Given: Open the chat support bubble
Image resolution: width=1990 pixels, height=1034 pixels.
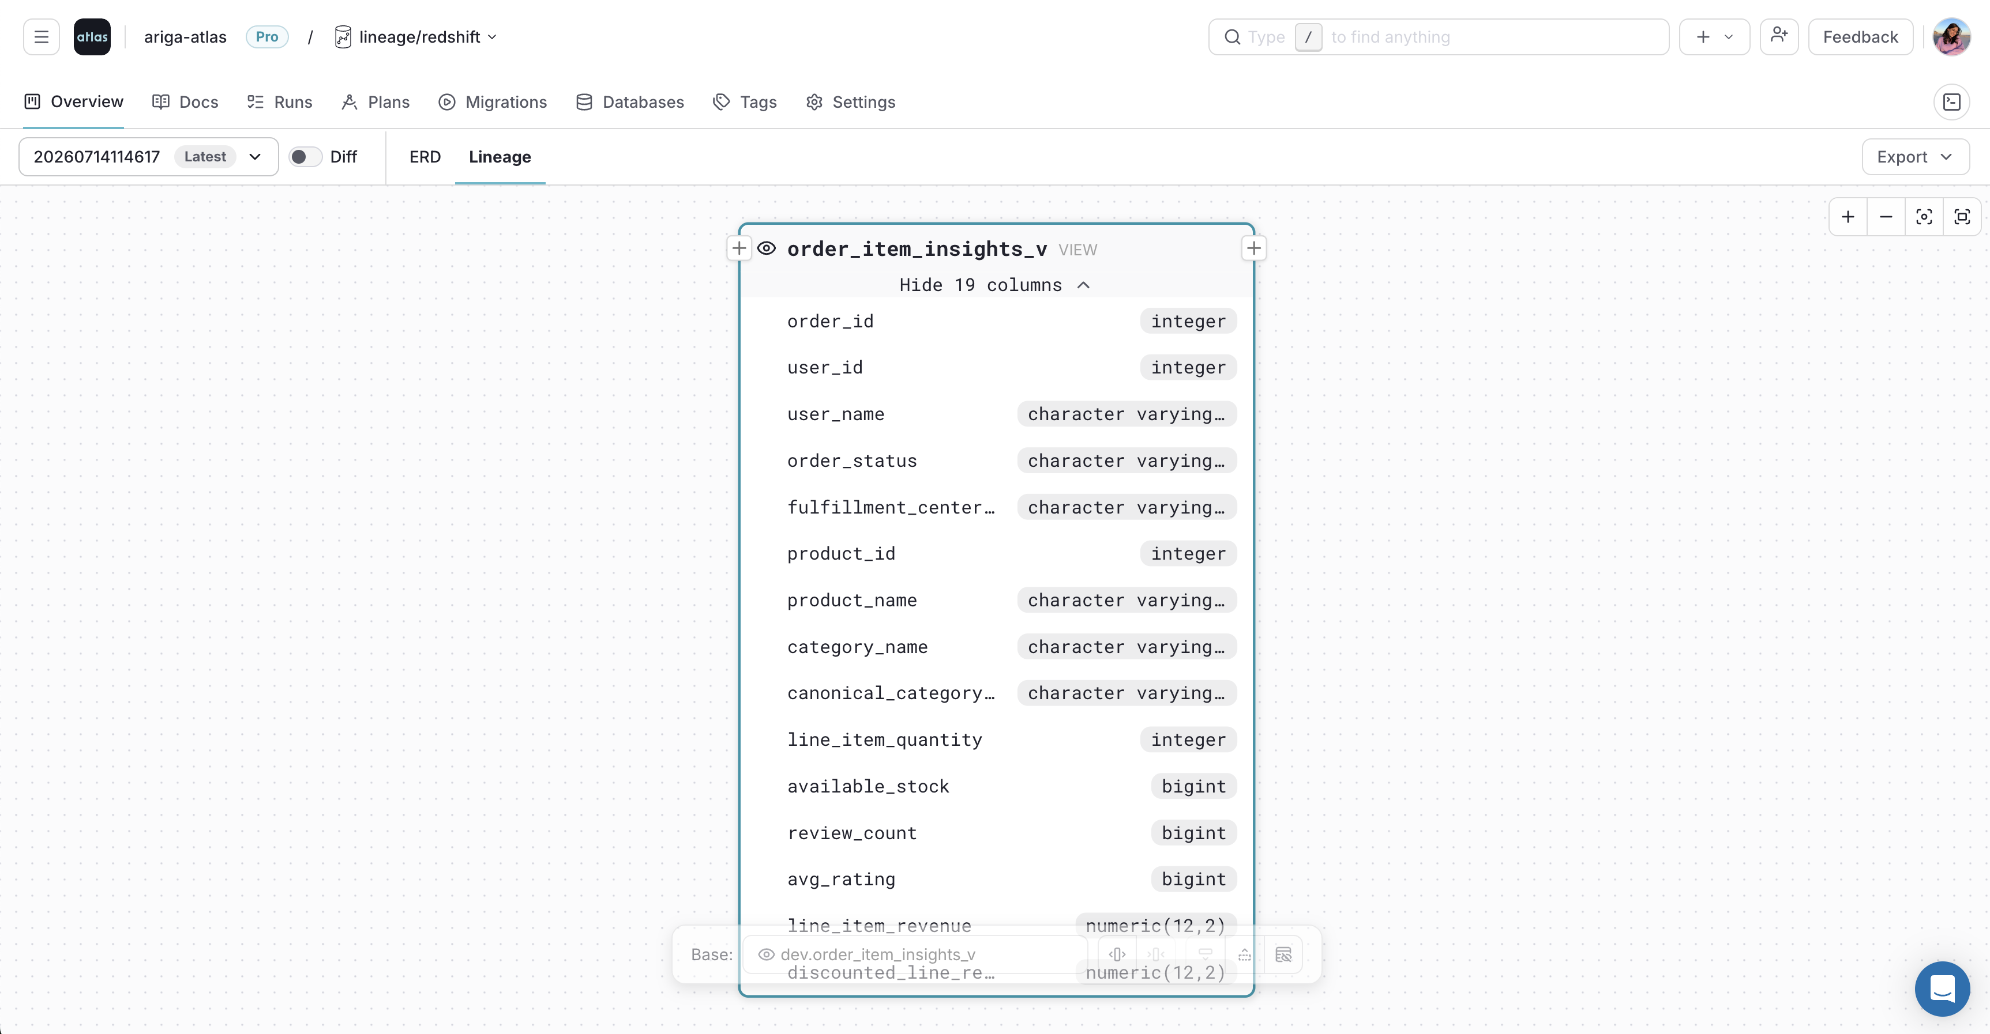Looking at the screenshot, I should tap(1942, 988).
